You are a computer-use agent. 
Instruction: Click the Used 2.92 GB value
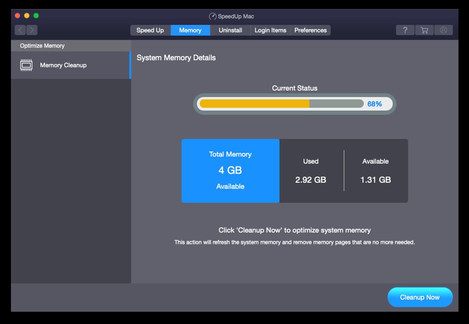click(x=311, y=180)
